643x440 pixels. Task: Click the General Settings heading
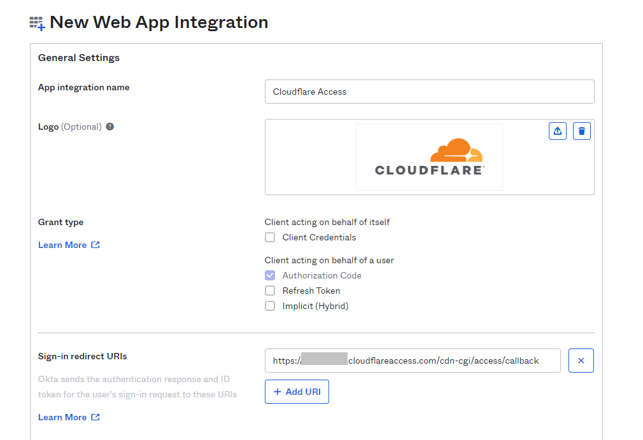pos(79,58)
